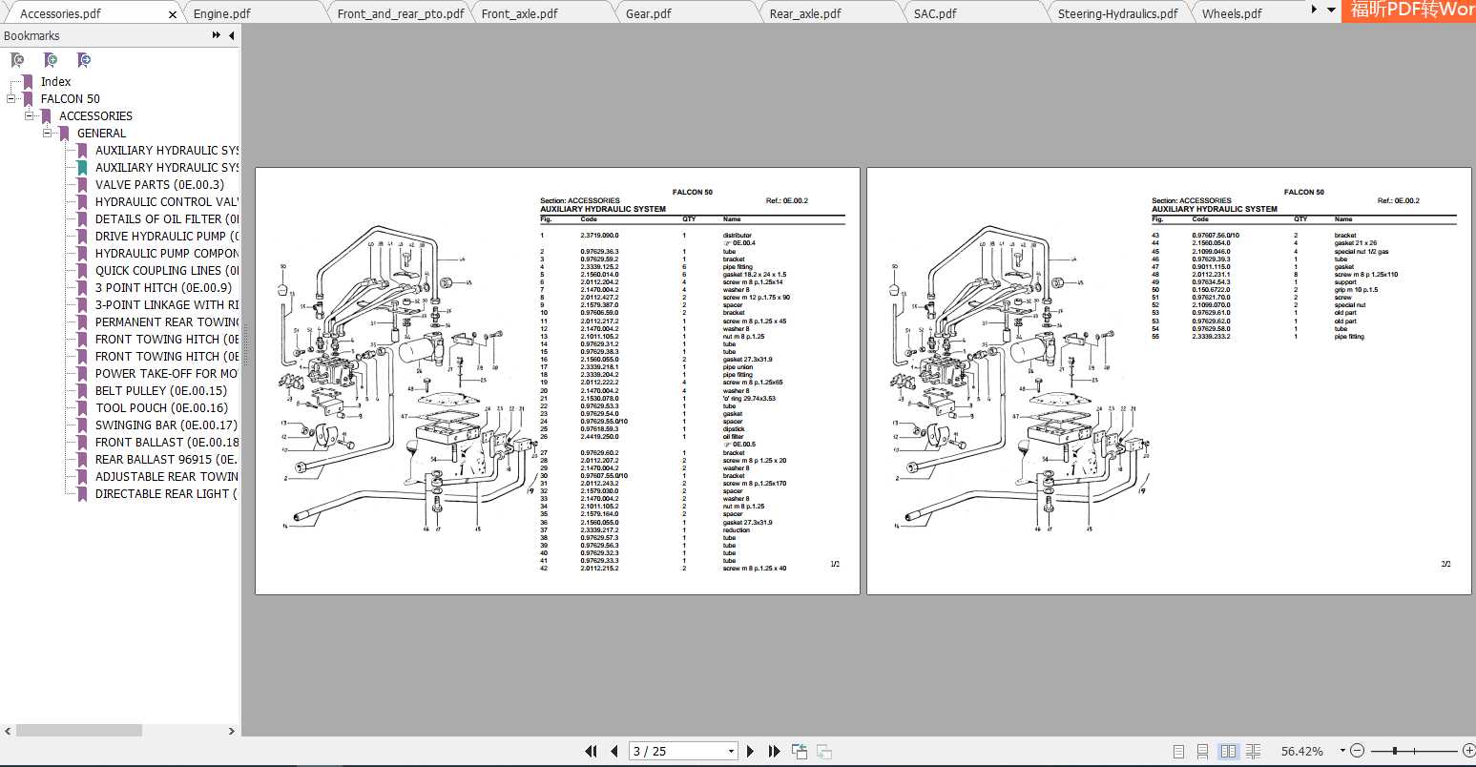Select the go-to-bookmark icon
1476x767 pixels.
[84, 59]
